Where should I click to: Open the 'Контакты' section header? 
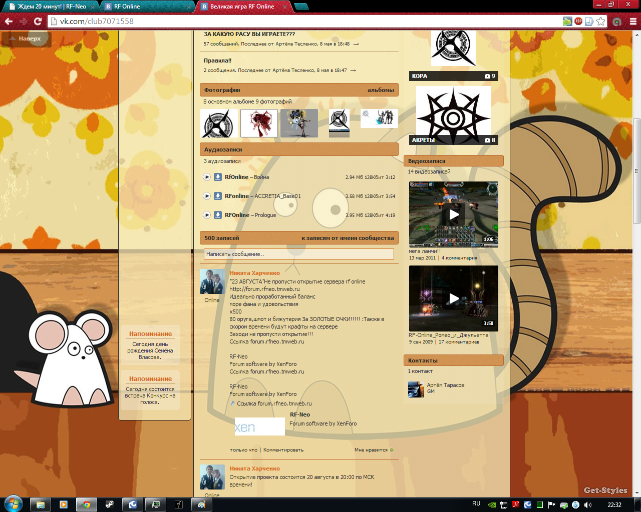[423, 360]
